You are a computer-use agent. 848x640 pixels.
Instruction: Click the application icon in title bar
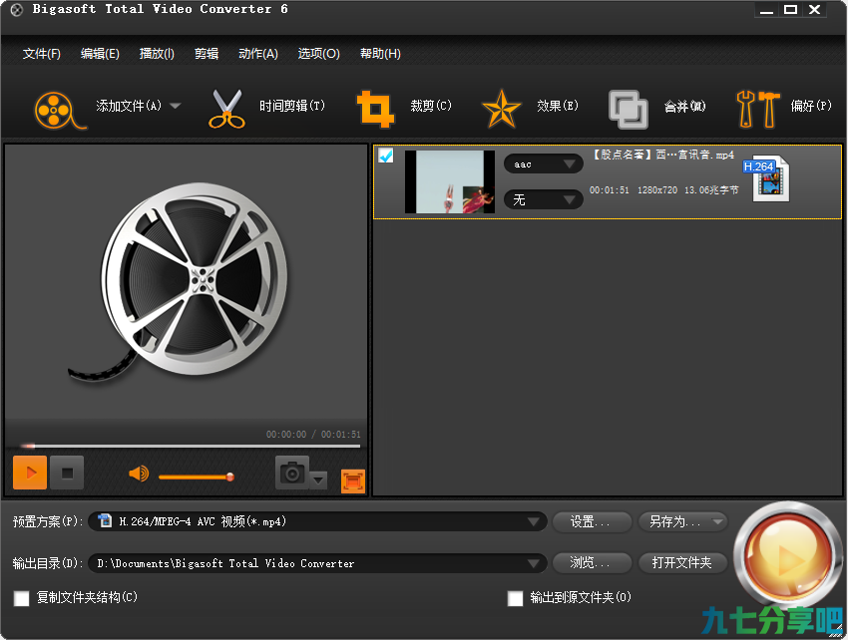point(17,10)
